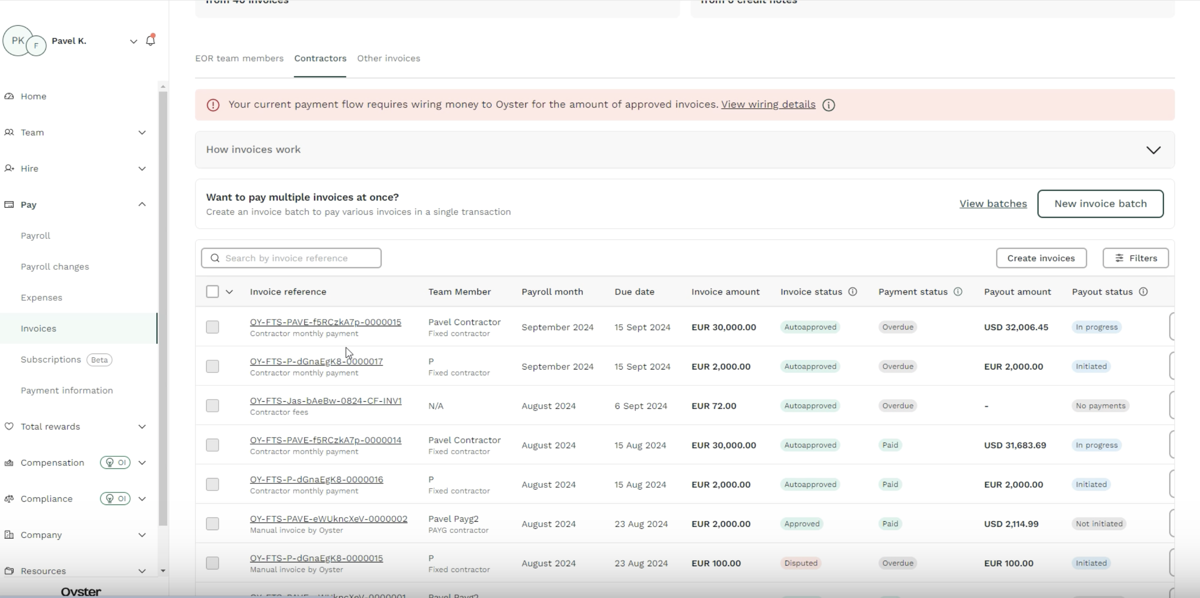Click the warning icon in the red banner
This screenshot has width=1200, height=598.
(x=213, y=105)
